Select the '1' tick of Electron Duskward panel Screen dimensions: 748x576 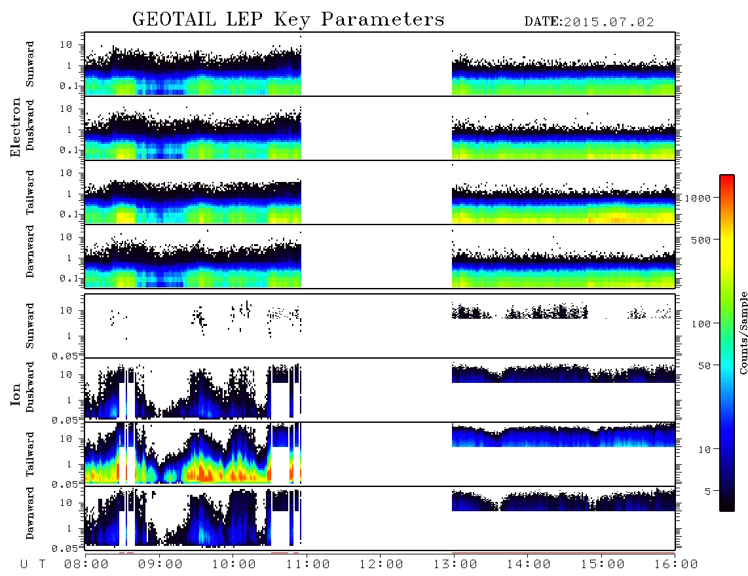69,130
